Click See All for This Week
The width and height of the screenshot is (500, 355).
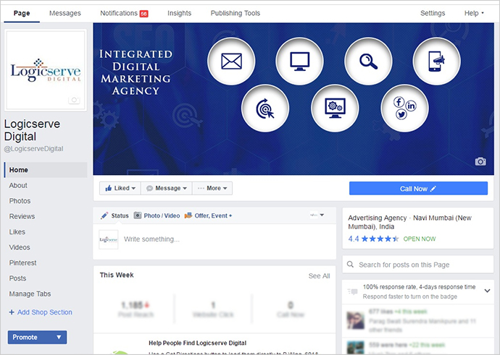coord(319,275)
